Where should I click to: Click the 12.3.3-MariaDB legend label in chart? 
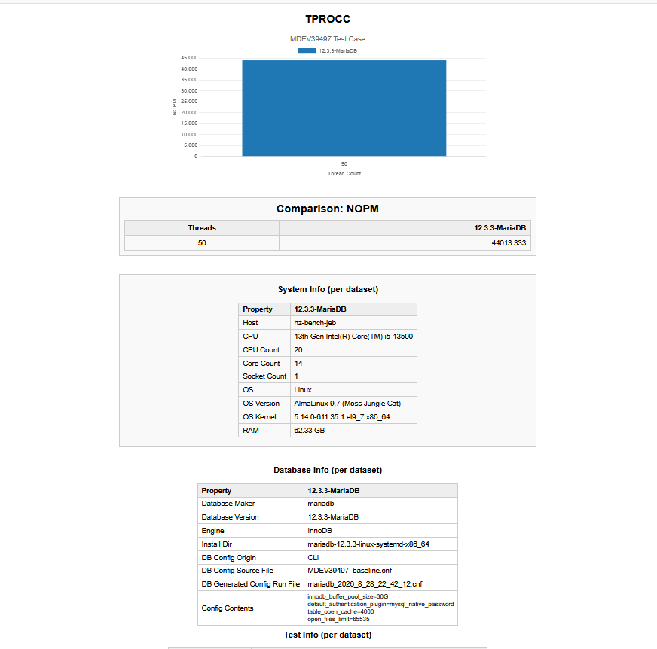338,50
